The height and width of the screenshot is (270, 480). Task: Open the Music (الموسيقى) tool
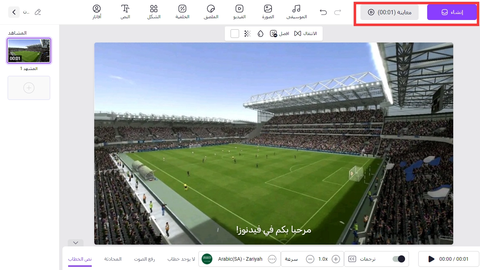(x=297, y=12)
